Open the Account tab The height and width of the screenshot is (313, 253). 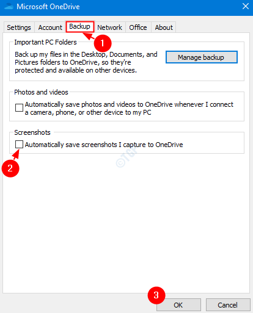click(50, 27)
